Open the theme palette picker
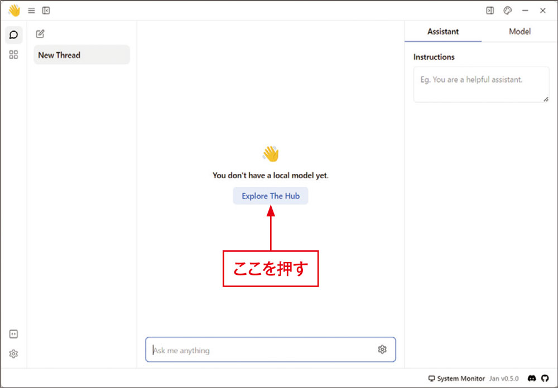 tap(507, 11)
